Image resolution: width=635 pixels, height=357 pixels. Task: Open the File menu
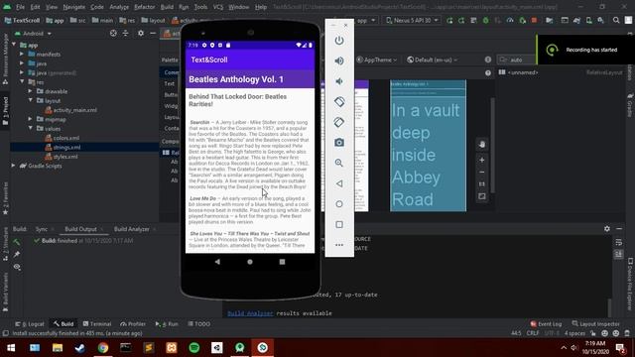(x=20, y=7)
